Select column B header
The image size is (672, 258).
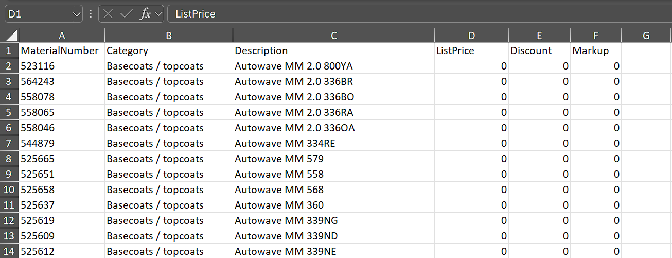pyautogui.click(x=169, y=36)
